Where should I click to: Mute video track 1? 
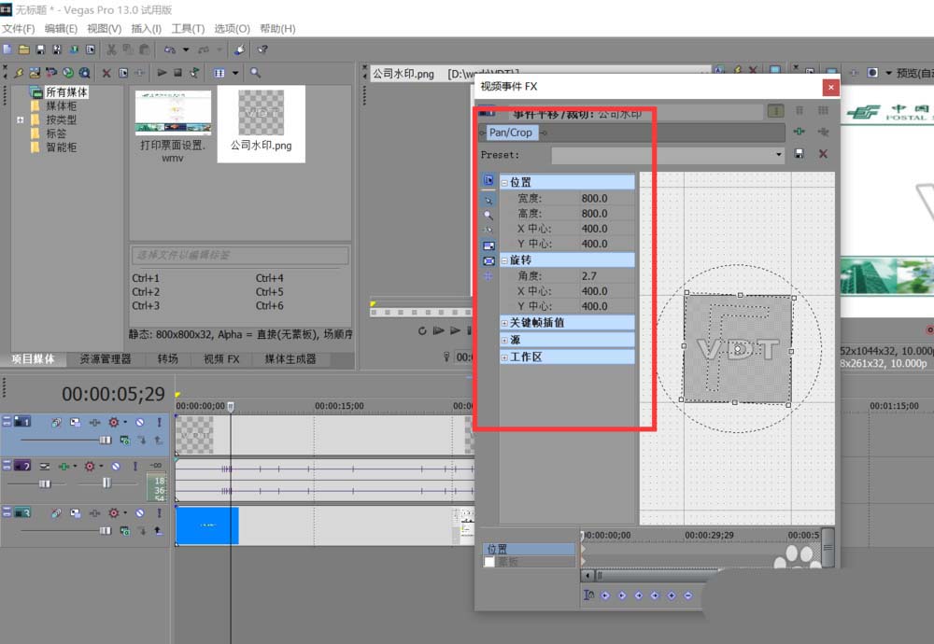[x=139, y=423]
